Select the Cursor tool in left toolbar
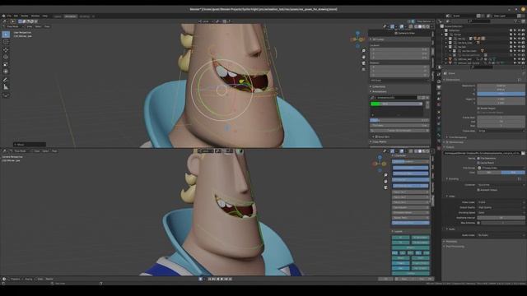 click(x=6, y=42)
